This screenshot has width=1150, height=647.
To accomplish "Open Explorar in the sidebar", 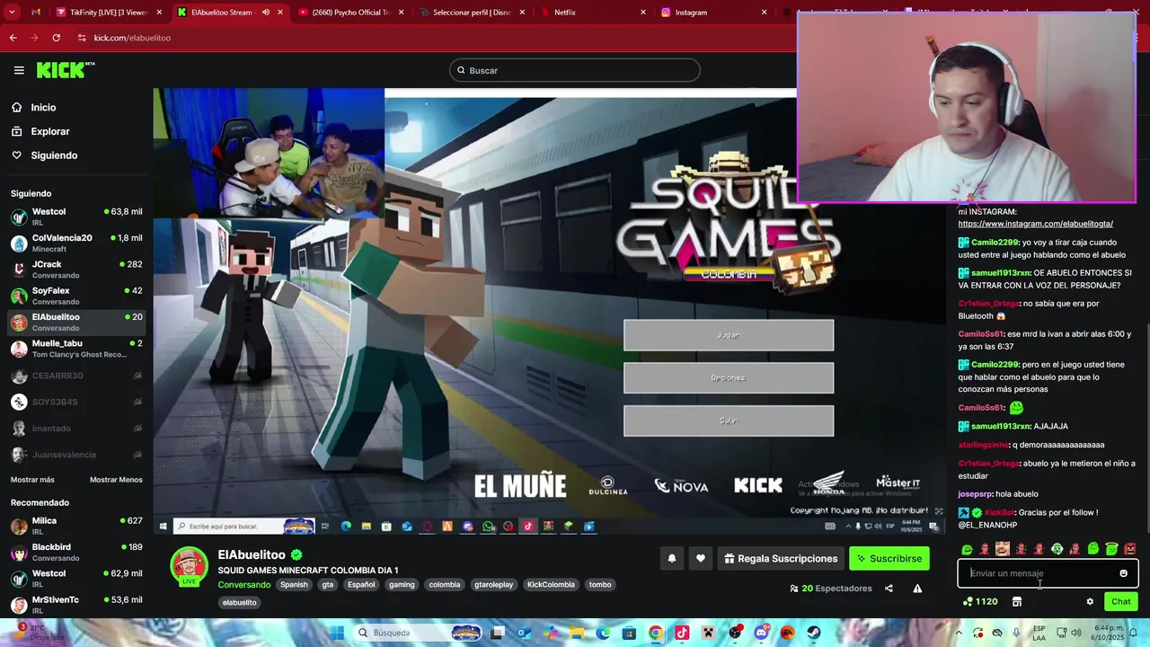I will (49, 131).
